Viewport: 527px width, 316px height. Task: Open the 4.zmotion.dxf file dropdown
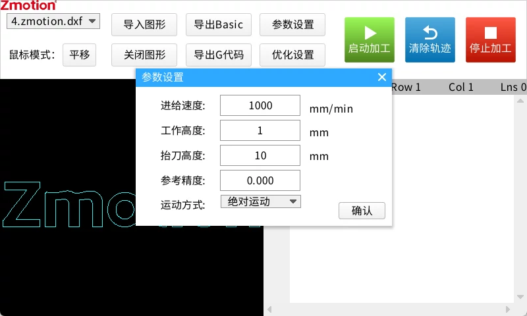point(53,21)
